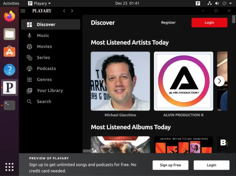Open the clock Dec 25 01:41

(x=127, y=3)
